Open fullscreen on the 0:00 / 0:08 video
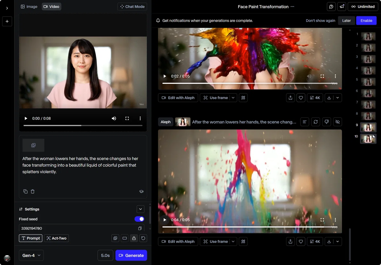This screenshot has width=381, height=265. tap(127, 119)
